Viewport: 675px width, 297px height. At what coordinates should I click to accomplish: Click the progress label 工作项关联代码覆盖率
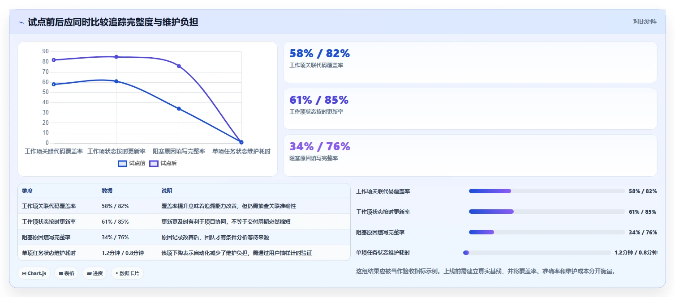pyautogui.click(x=383, y=191)
